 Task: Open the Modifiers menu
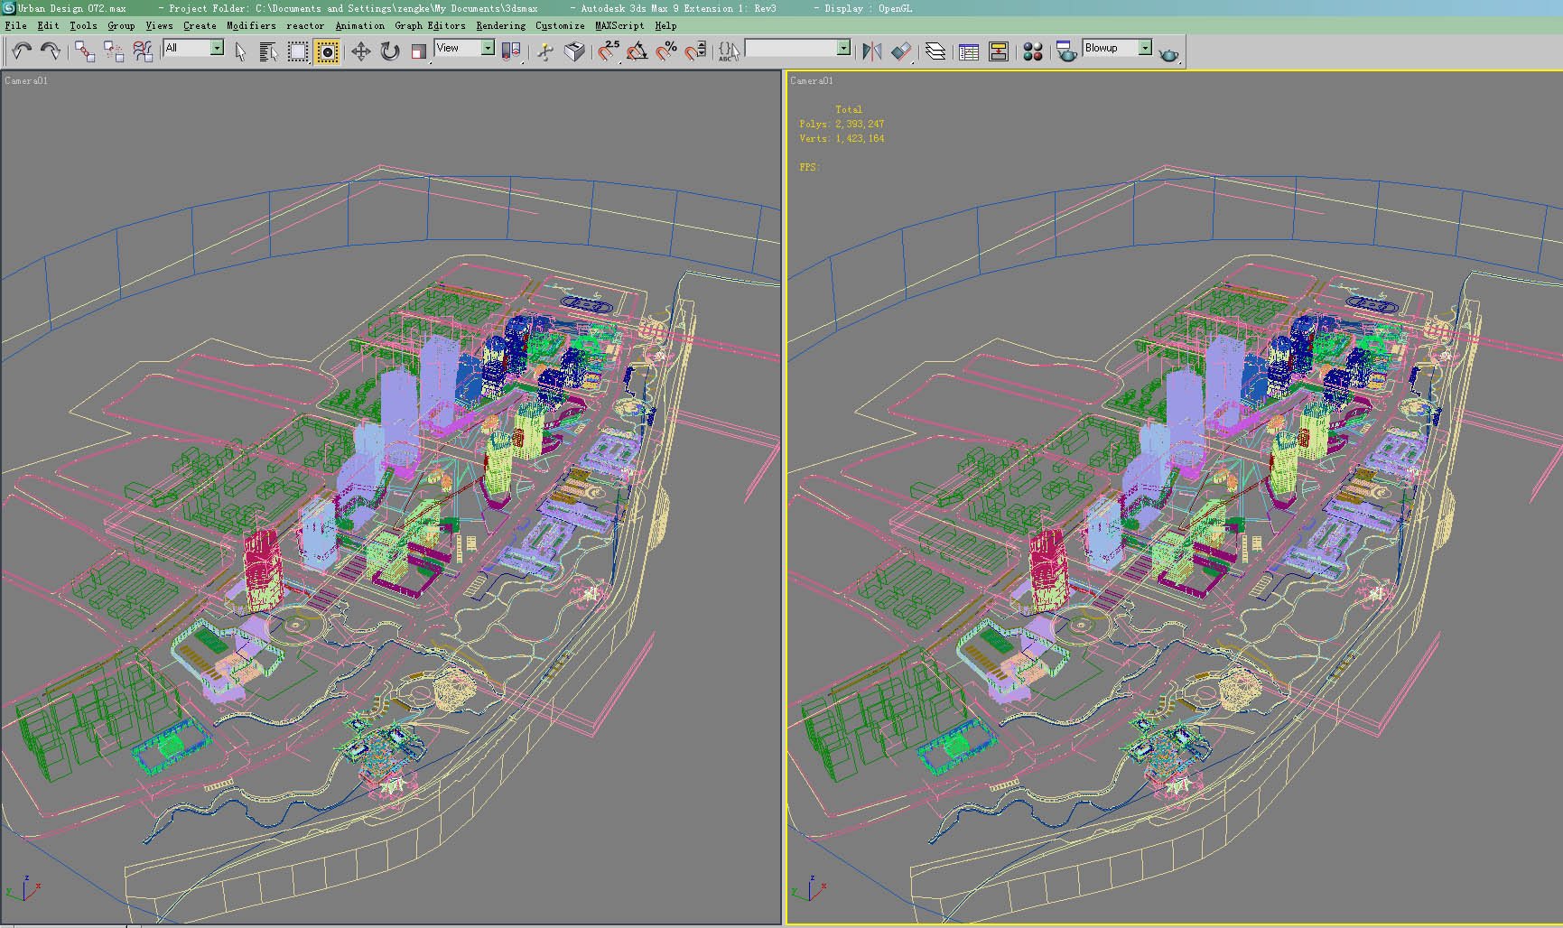250,26
